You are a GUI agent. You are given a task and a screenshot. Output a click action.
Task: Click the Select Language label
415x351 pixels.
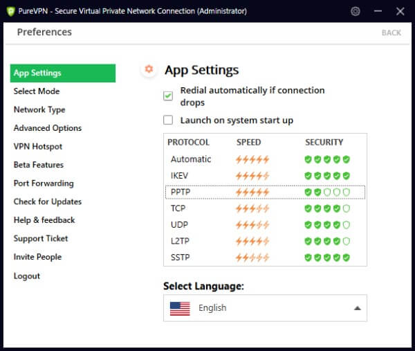[203, 286]
